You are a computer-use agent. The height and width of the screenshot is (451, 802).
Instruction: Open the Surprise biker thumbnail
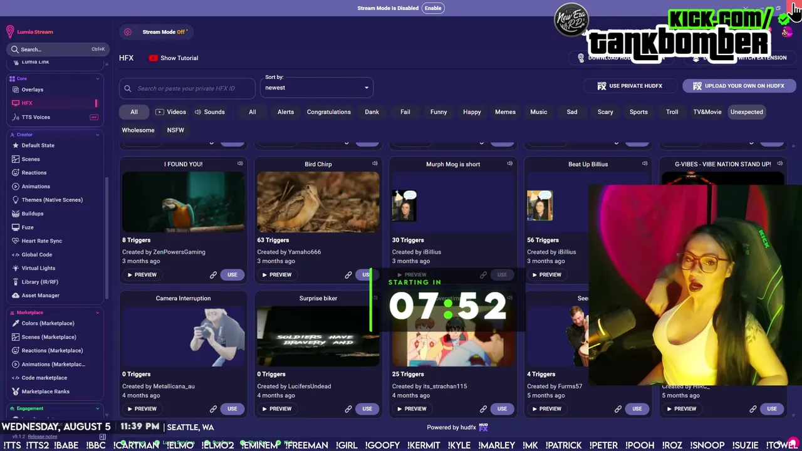[x=318, y=336]
